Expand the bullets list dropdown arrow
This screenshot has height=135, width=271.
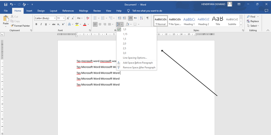click(x=99, y=18)
